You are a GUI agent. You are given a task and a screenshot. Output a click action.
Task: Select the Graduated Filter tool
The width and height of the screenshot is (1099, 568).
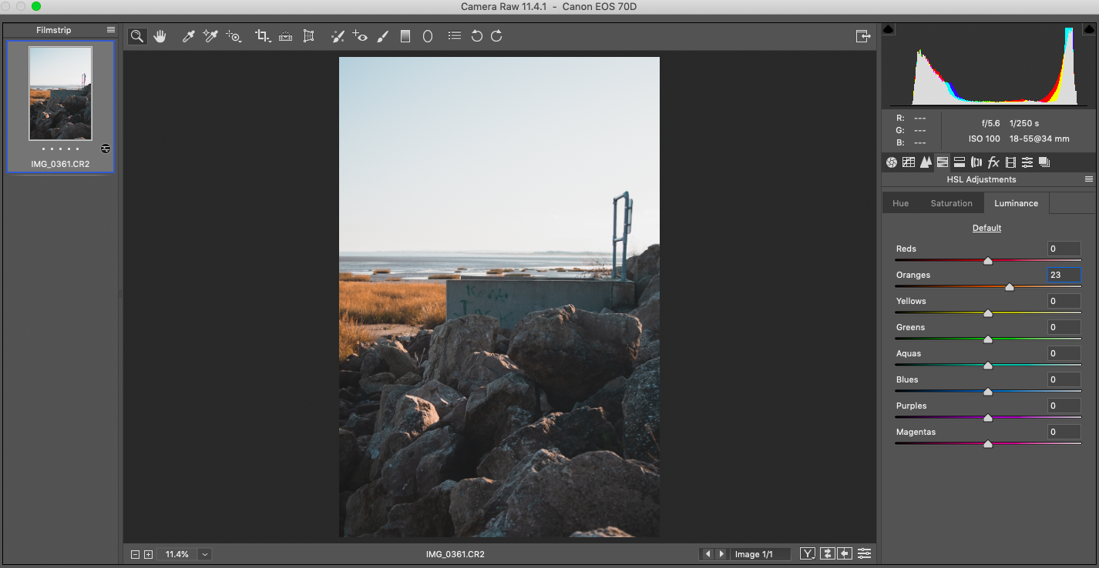pyautogui.click(x=405, y=36)
